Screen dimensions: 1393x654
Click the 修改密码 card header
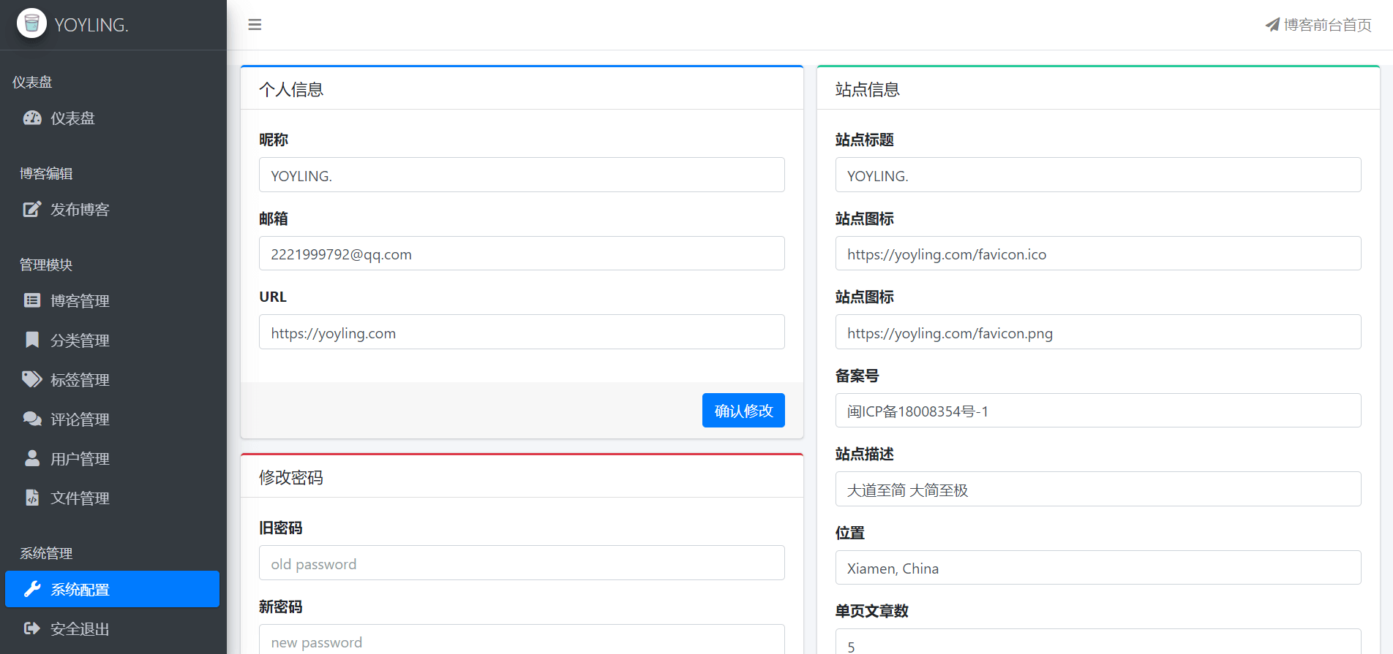tap(522, 476)
